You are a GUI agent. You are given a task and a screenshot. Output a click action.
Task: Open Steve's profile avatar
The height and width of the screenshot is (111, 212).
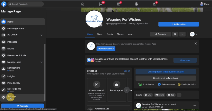pos(201,4)
